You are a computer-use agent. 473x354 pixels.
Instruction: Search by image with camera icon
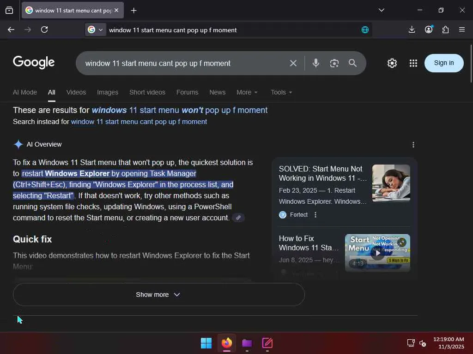[x=334, y=63]
